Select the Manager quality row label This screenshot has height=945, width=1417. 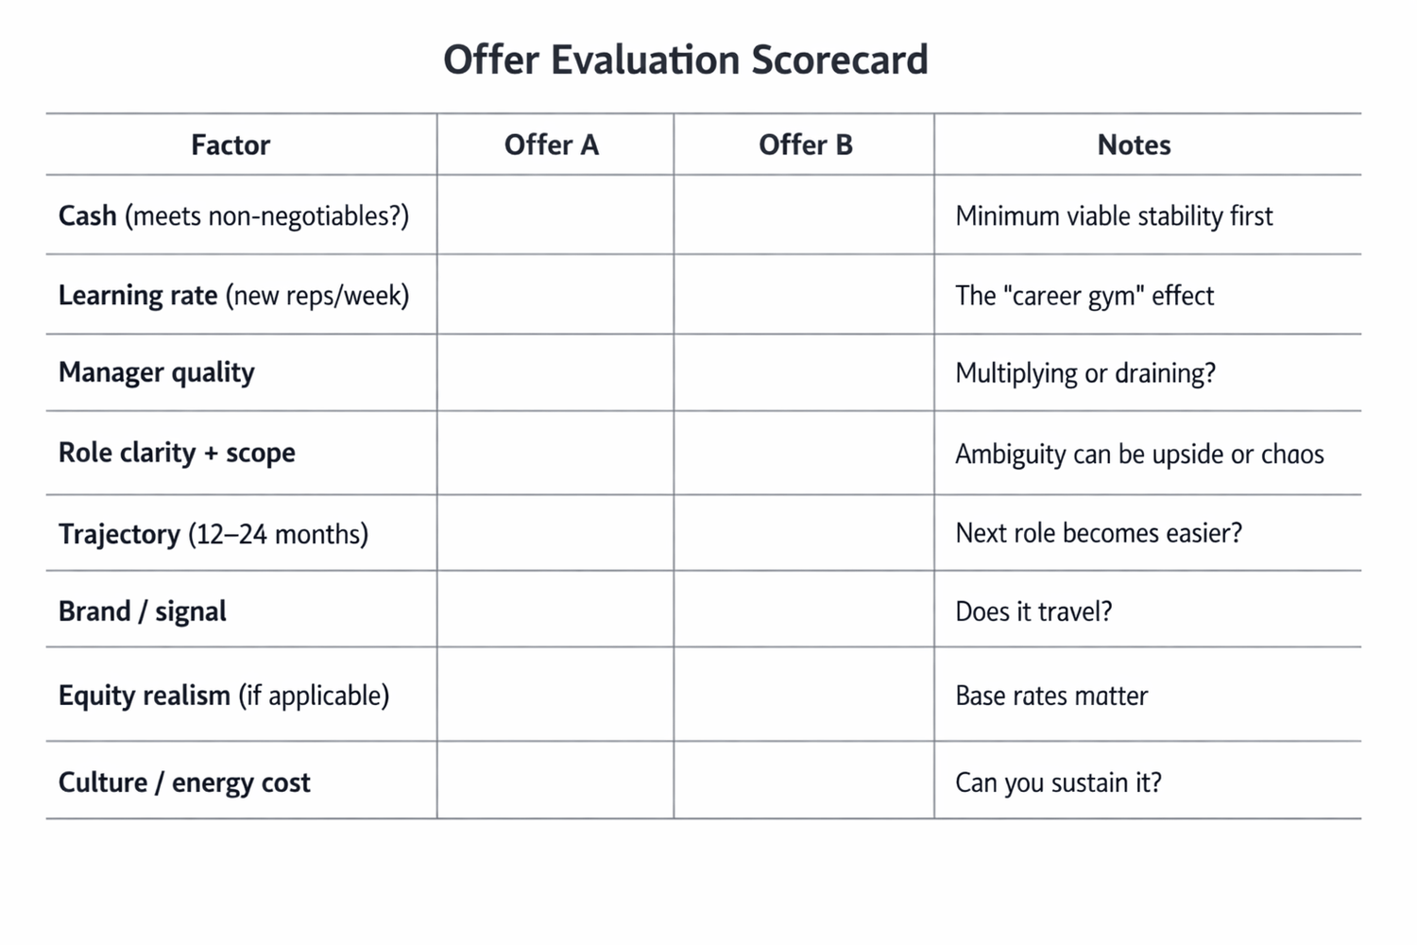point(157,372)
